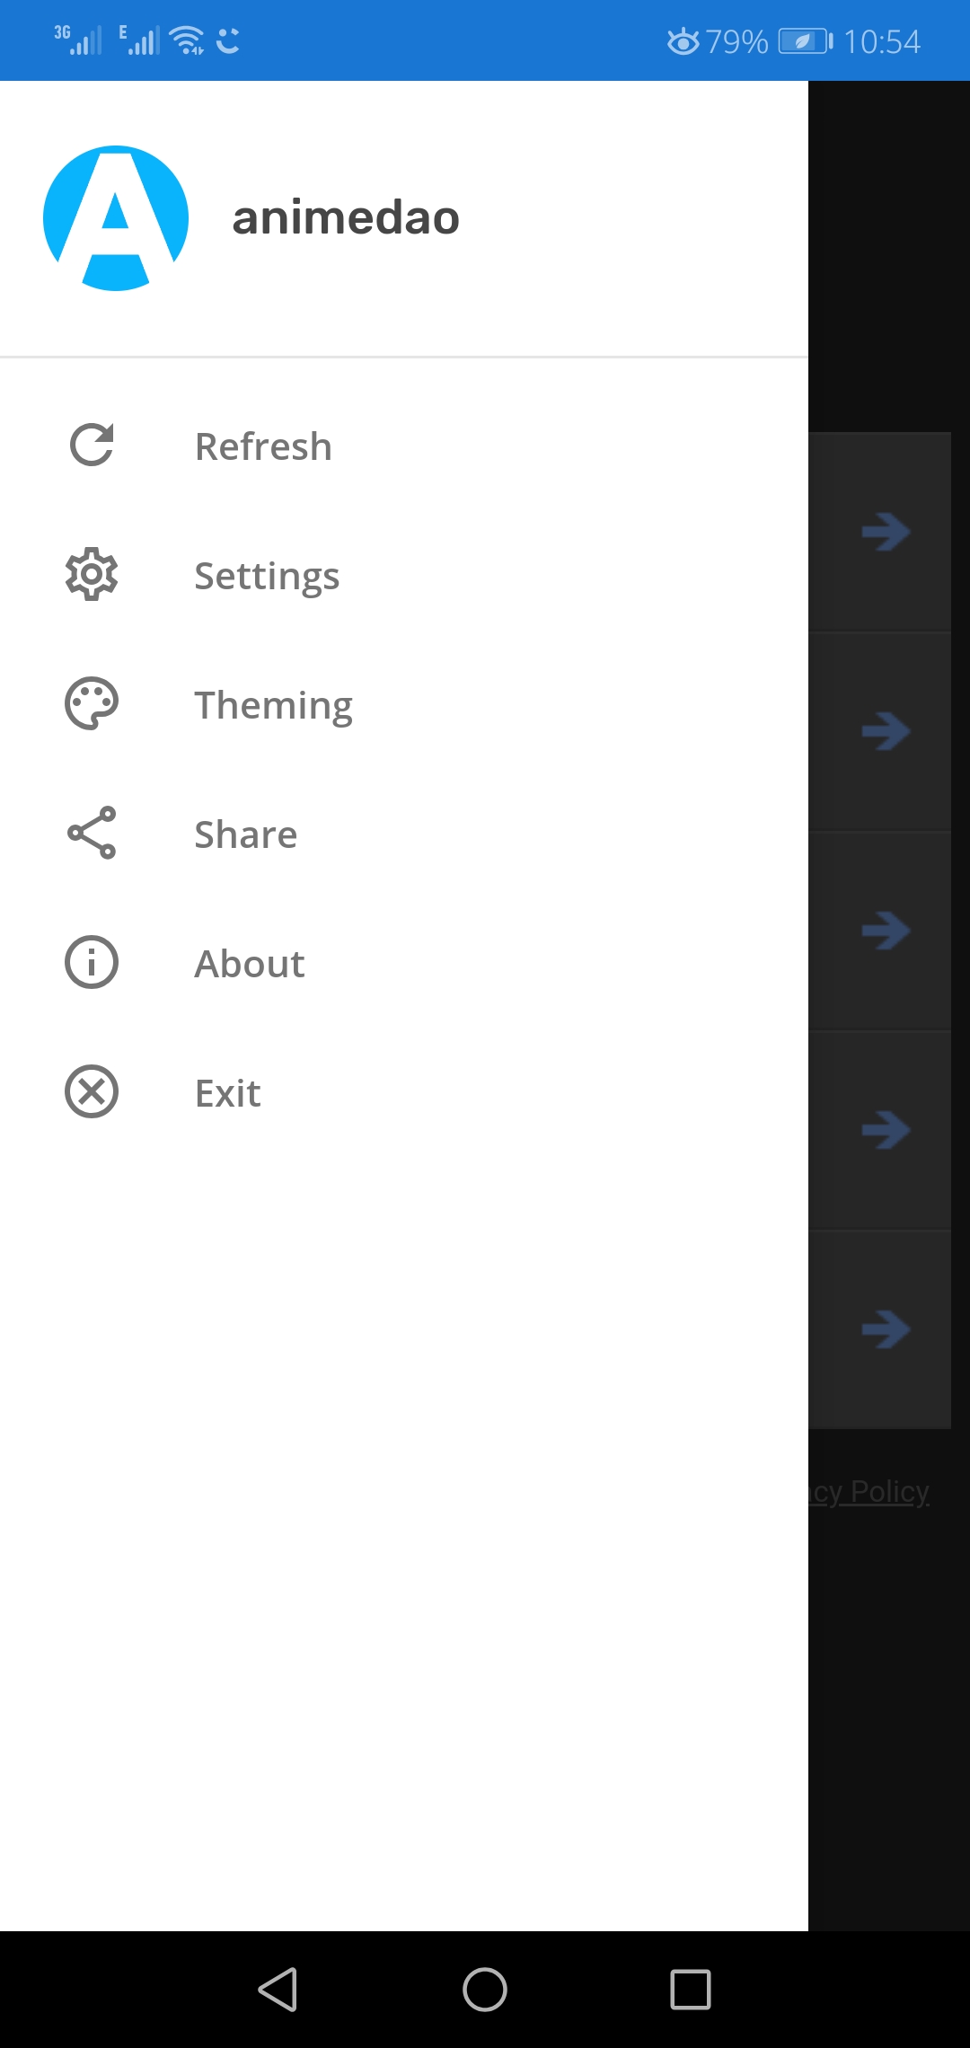This screenshot has height=2048, width=970.
Task: Tap the animedao title text
Action: click(x=346, y=218)
